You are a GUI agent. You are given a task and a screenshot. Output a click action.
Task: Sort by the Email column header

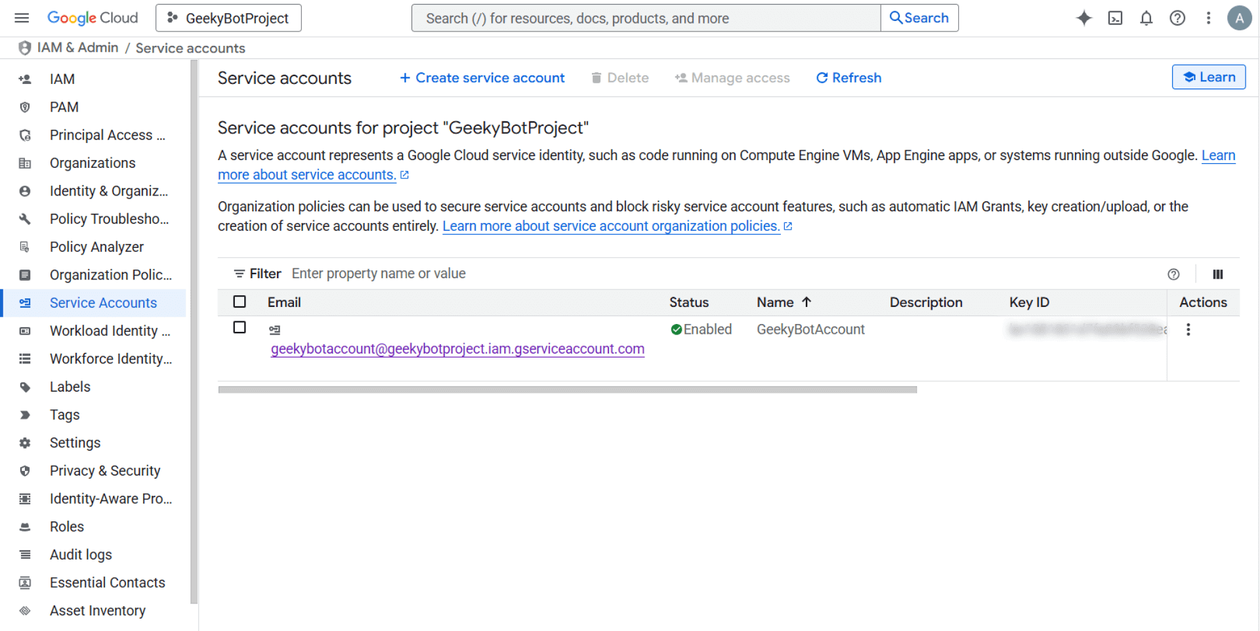click(x=284, y=302)
